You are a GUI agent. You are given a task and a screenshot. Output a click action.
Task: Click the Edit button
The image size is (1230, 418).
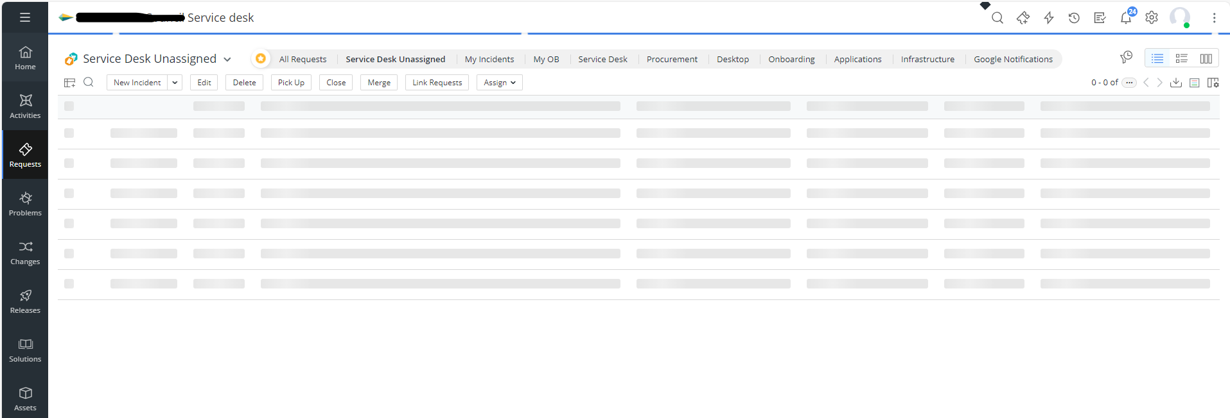[204, 83]
